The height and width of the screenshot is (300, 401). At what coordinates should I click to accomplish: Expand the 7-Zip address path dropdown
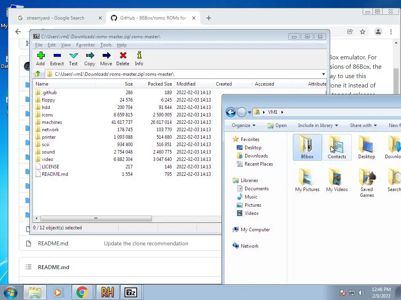coord(323,74)
